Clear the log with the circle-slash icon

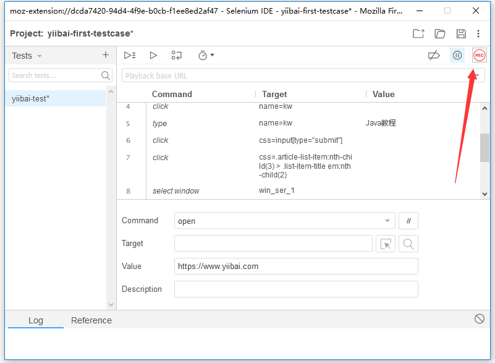[480, 318]
